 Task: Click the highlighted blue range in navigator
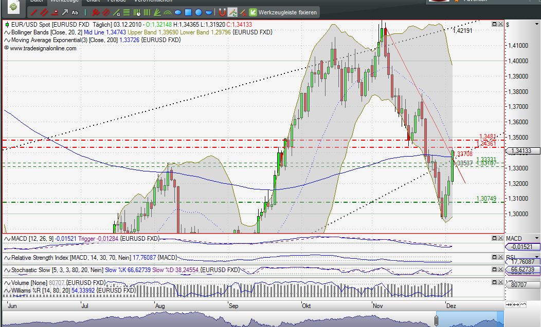tap(471, 319)
